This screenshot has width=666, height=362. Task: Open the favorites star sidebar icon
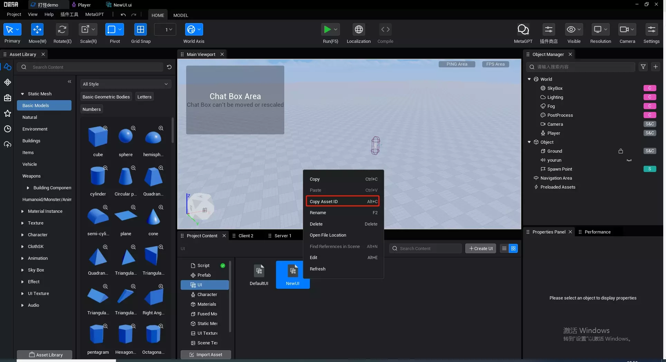(x=8, y=113)
